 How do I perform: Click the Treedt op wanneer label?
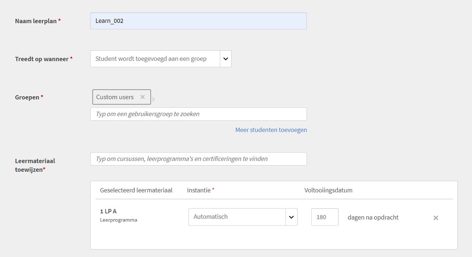[x=42, y=59]
